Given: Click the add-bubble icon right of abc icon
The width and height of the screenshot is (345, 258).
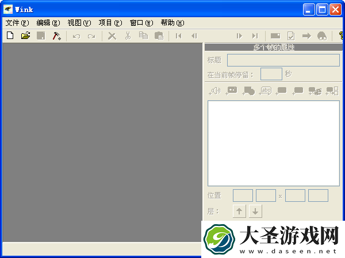Looking at the screenshot, I should tap(281, 91).
